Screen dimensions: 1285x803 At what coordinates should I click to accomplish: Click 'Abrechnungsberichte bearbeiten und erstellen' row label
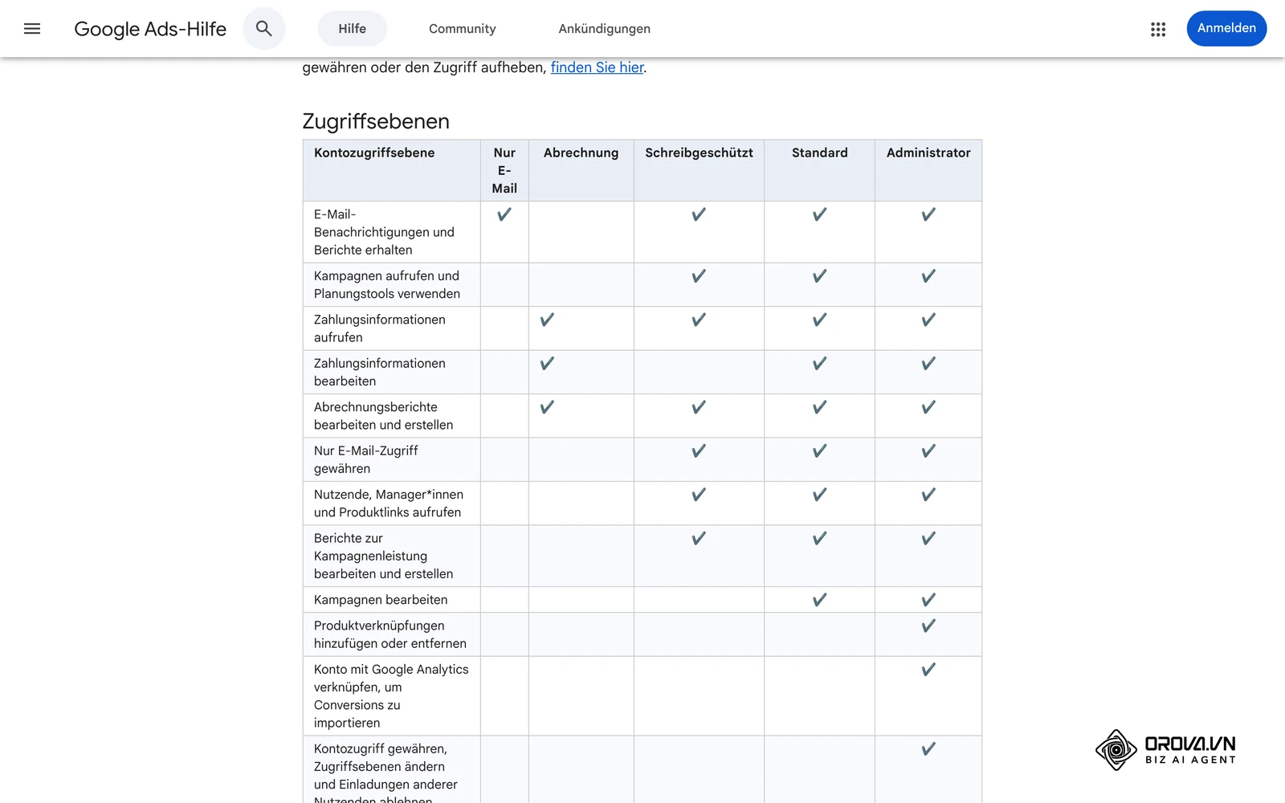[x=383, y=416]
